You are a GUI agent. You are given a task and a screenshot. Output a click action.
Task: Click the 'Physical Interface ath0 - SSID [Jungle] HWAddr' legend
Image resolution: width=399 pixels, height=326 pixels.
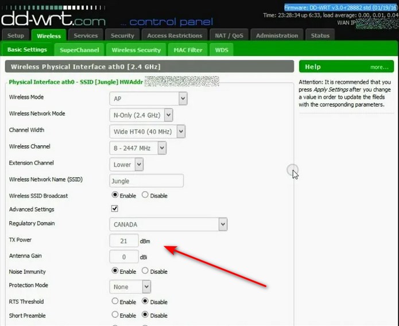[x=76, y=82]
